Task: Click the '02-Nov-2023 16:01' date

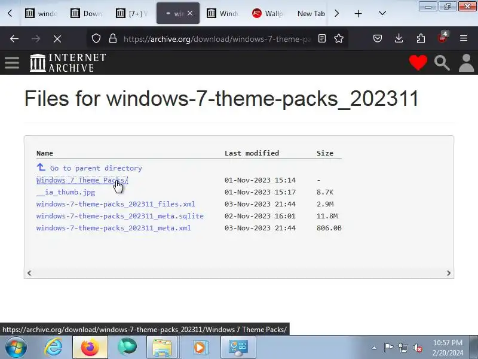Action: tap(260, 216)
